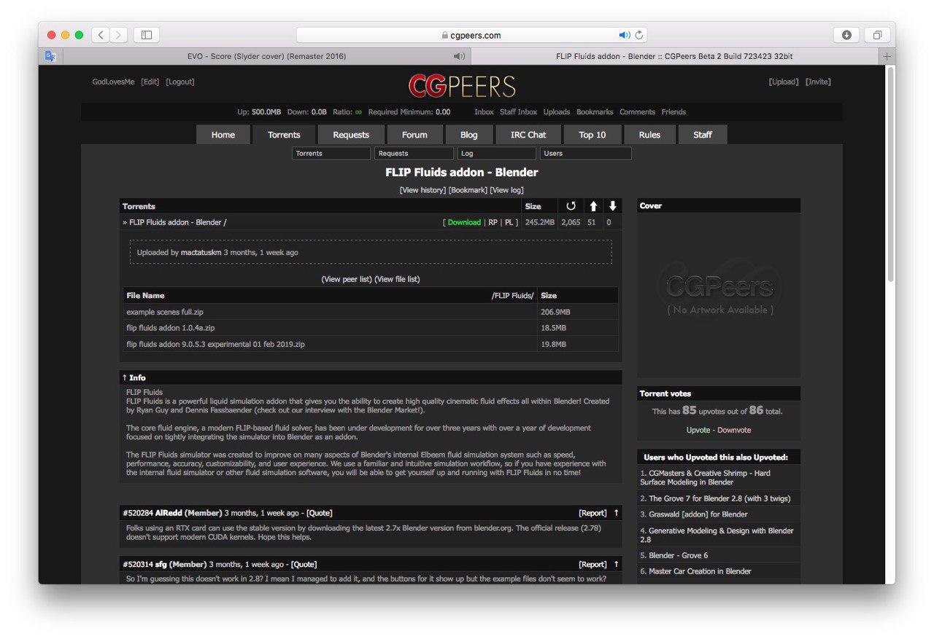Open the Requests nav tab
The width and height of the screenshot is (934, 639).
tap(351, 135)
